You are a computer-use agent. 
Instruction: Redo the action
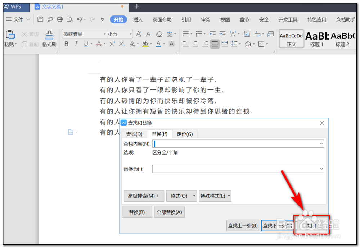[x=92, y=19]
